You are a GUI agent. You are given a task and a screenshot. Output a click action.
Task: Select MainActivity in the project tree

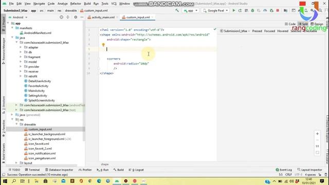(36, 90)
